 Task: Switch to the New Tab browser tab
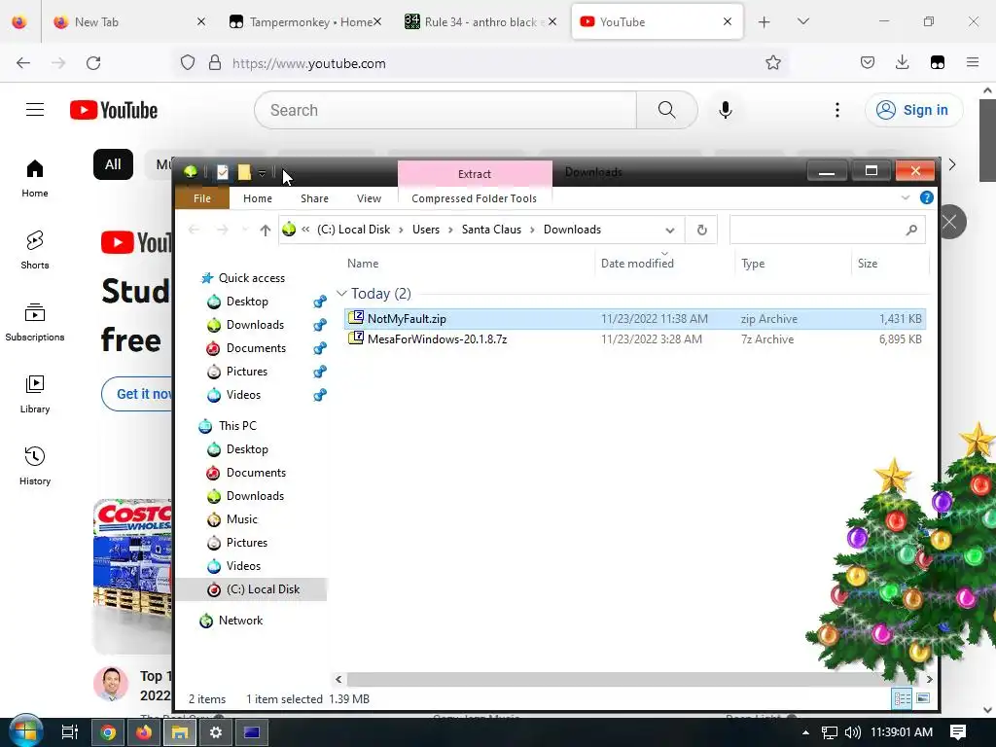129,21
